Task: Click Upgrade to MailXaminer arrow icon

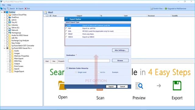Action: 166,9
